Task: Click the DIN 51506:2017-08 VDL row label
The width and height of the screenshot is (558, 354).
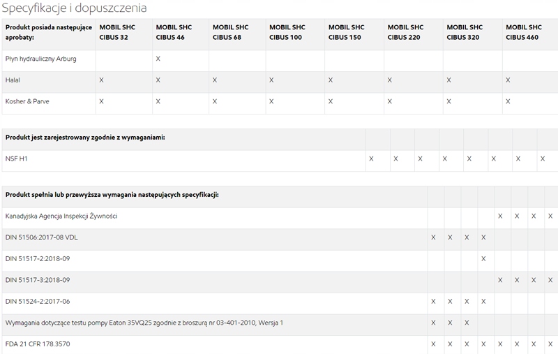Action: click(x=41, y=237)
